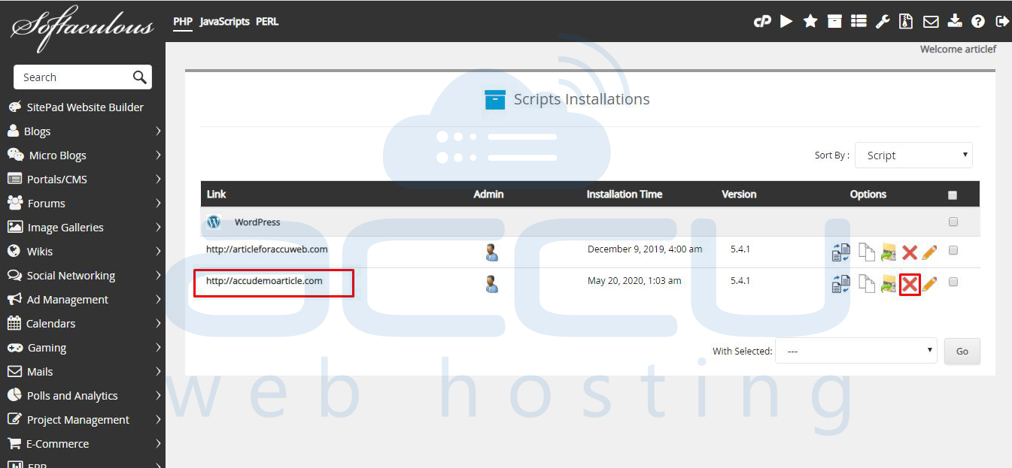Click the Portals/CMS icon in sidebar
Image resolution: width=1012 pixels, height=468 pixels.
[14, 179]
